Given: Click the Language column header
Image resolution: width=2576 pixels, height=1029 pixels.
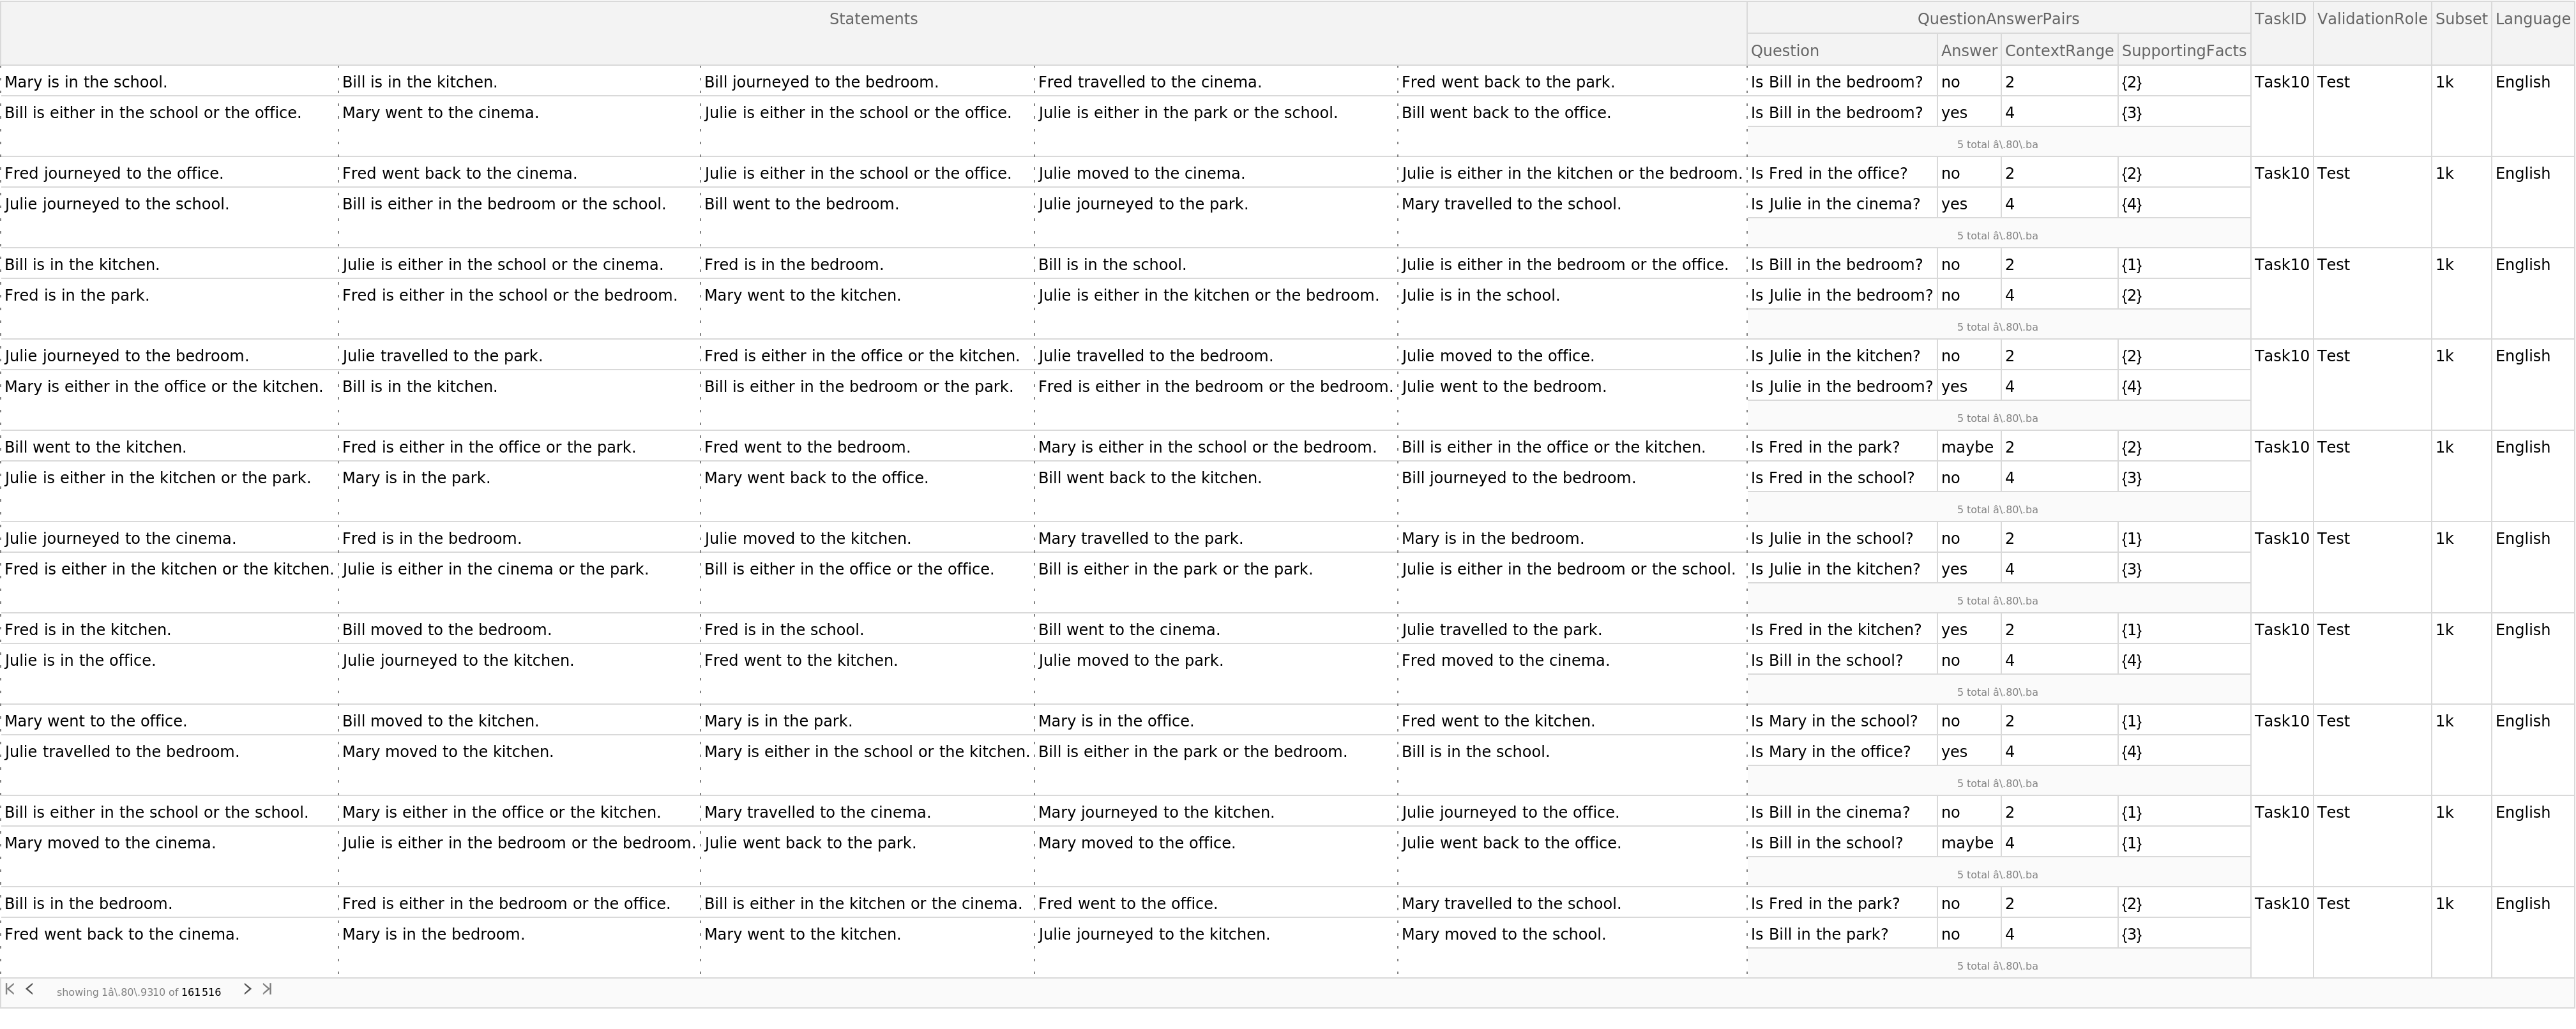Looking at the screenshot, I should [x=2532, y=19].
